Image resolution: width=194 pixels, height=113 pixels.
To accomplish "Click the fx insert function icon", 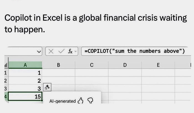I will 70,51.
